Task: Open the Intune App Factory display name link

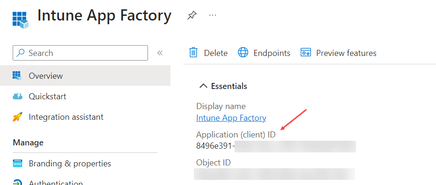Action: coord(231,118)
